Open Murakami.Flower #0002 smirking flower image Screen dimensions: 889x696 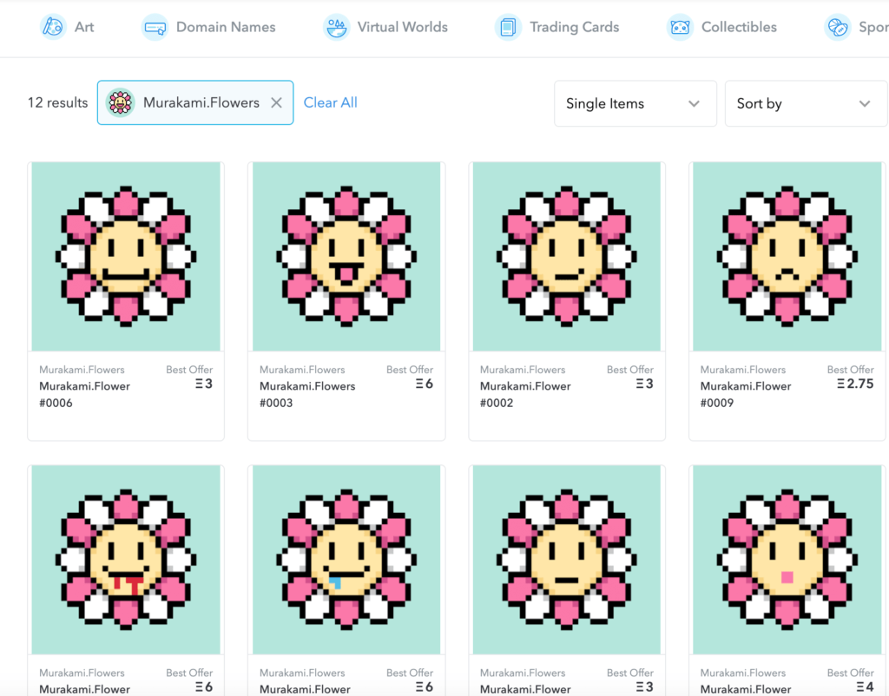(566, 256)
